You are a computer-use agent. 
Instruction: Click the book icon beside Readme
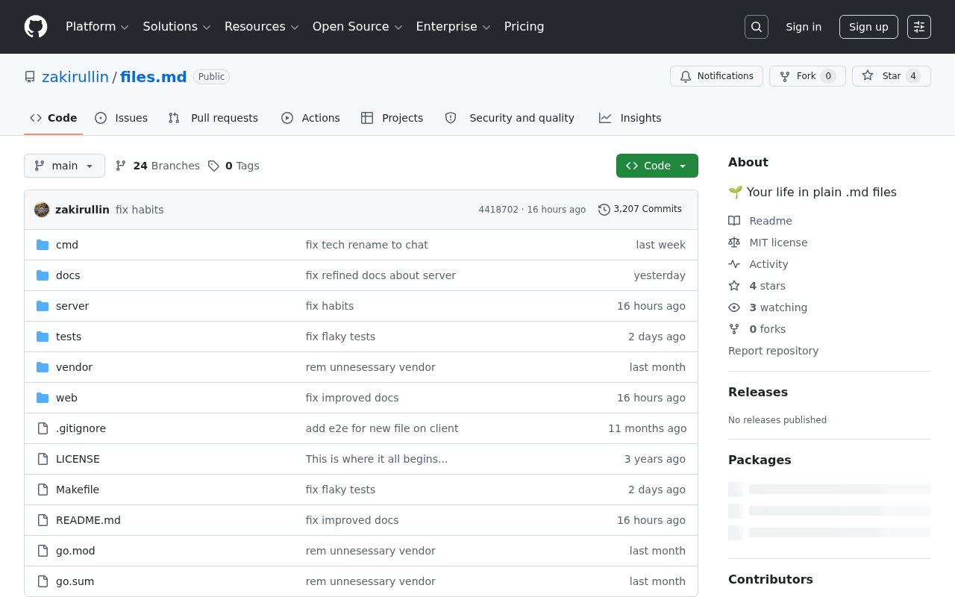click(x=734, y=221)
